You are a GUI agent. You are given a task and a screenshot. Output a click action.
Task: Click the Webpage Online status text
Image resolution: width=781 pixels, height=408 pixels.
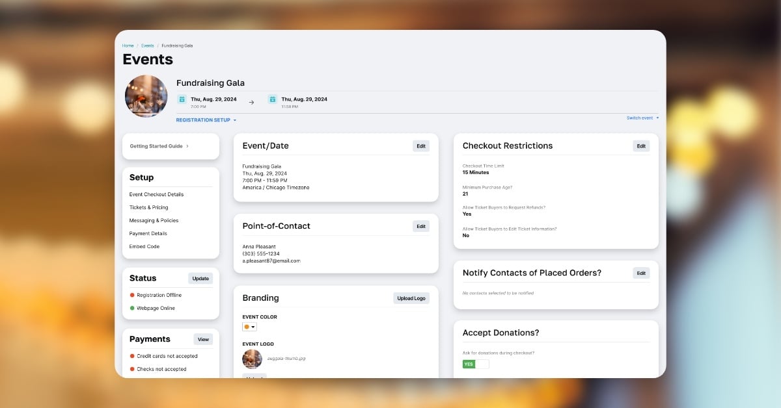pyautogui.click(x=156, y=308)
